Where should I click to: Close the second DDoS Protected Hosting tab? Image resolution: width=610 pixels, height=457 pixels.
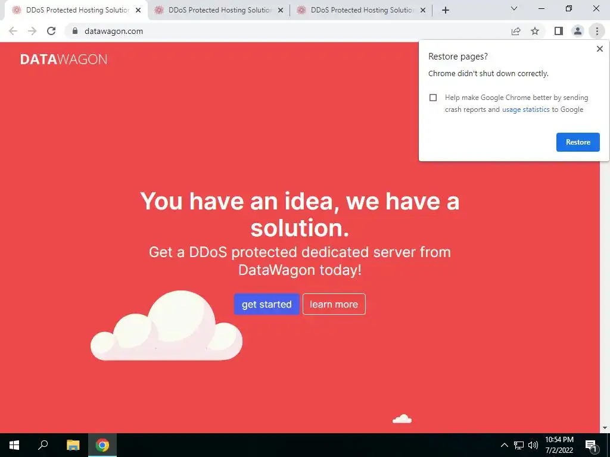point(281,11)
